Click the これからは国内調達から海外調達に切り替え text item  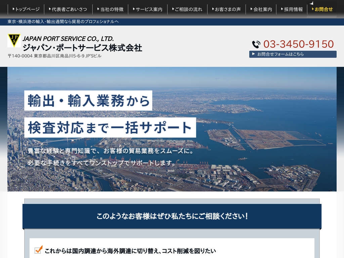130,251
